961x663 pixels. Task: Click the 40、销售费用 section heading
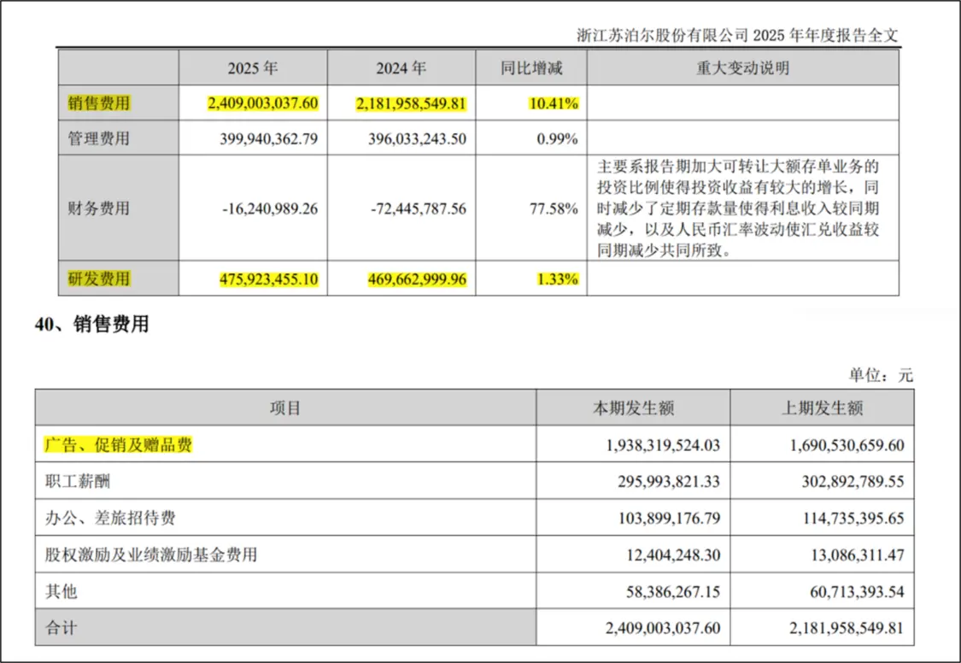point(92,324)
